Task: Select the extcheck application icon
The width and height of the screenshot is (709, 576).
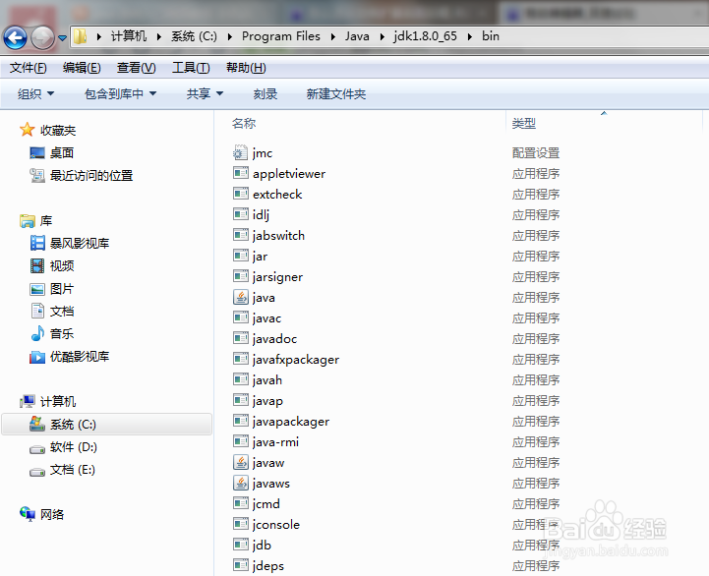Action: click(241, 194)
